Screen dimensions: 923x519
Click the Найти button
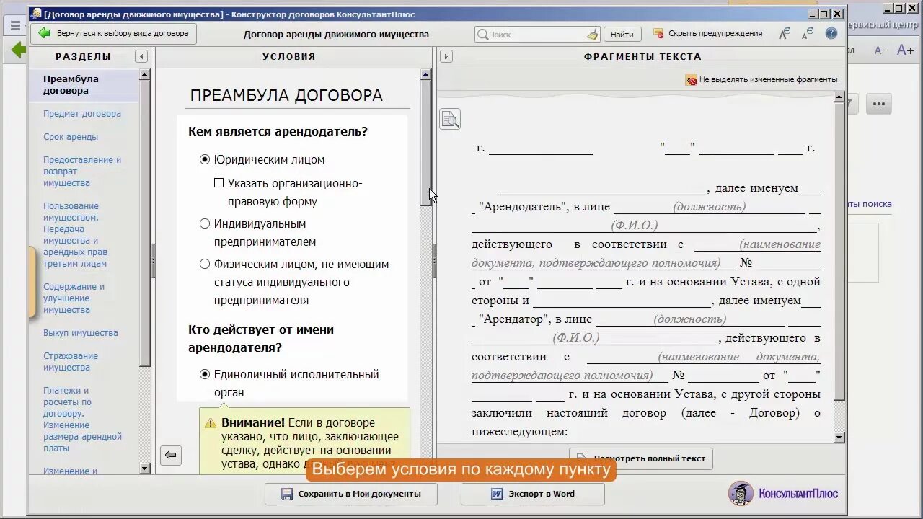(622, 34)
